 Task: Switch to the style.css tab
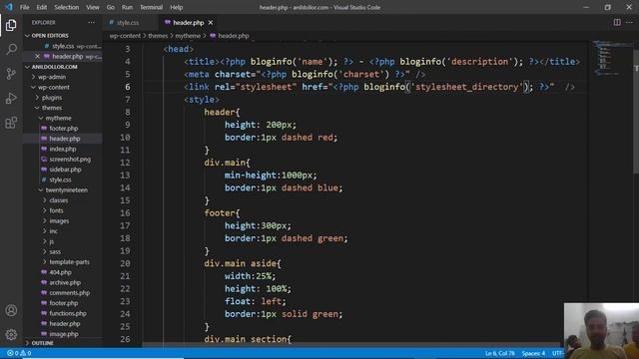click(x=127, y=23)
